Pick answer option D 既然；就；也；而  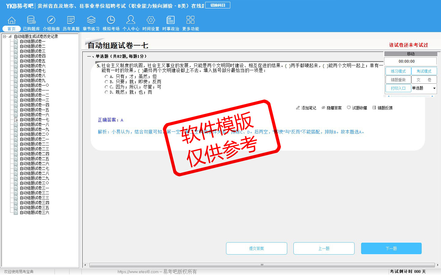(x=106, y=92)
